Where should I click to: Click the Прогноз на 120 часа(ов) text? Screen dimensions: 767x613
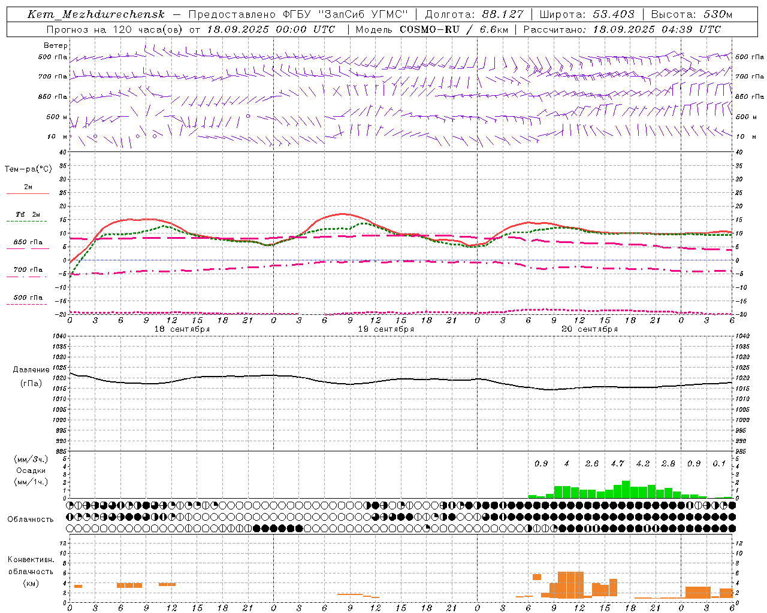pyautogui.click(x=115, y=29)
